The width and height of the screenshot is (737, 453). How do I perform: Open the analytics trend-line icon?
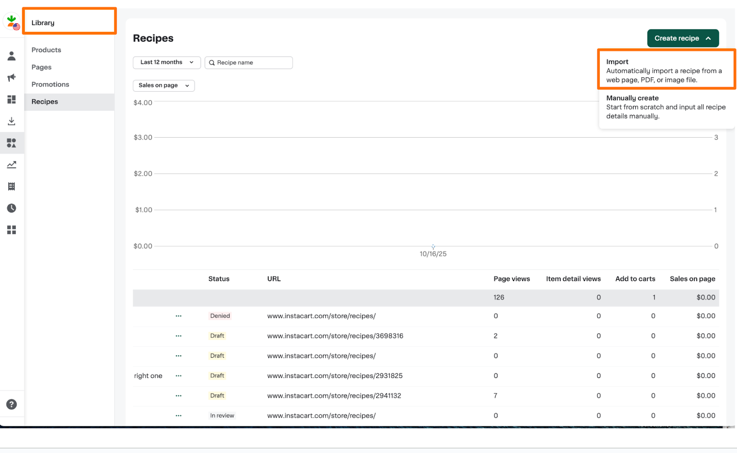(x=12, y=165)
